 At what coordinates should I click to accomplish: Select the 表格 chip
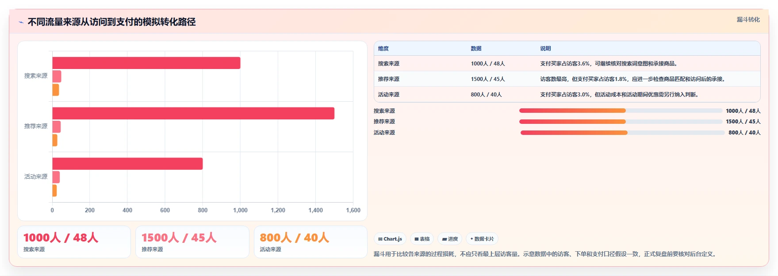coord(422,239)
